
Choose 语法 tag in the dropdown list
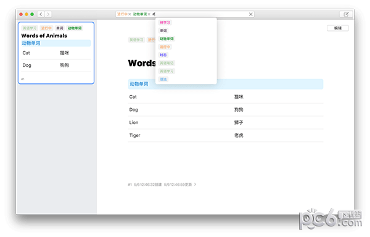point(163,79)
